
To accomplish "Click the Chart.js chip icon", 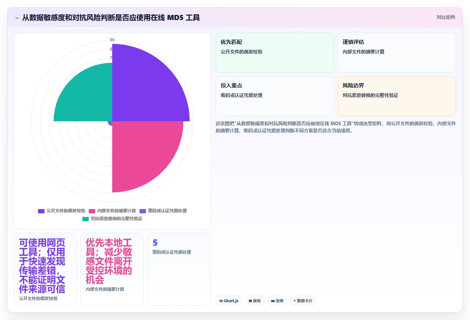I will pos(221,301).
